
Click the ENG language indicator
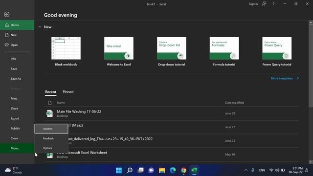tap(262, 170)
